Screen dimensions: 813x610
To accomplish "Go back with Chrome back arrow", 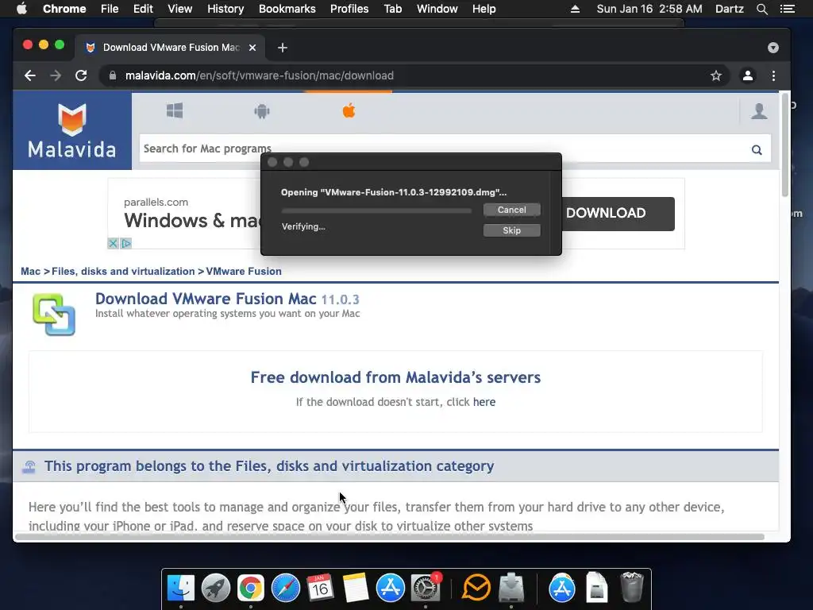I will [30, 75].
